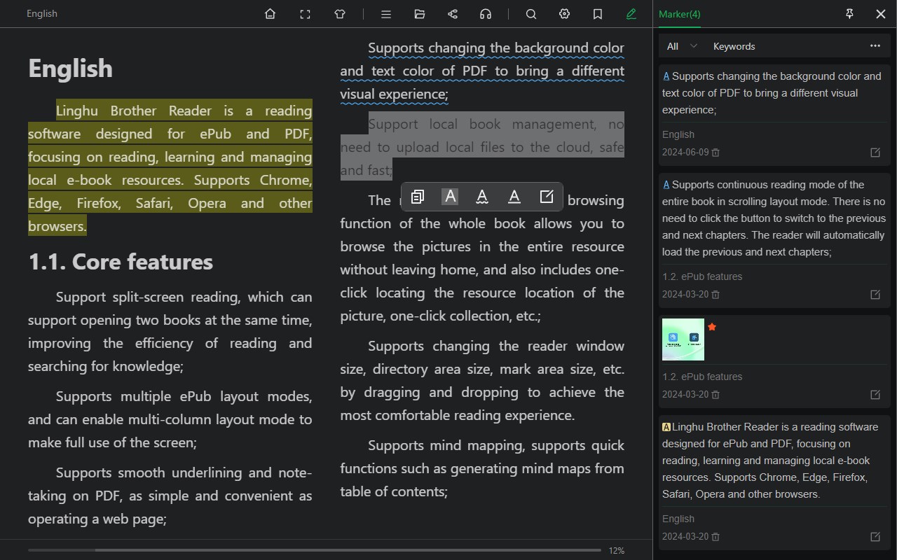The image size is (897, 560).
Task: Go to the home page icon
Action: tap(270, 14)
